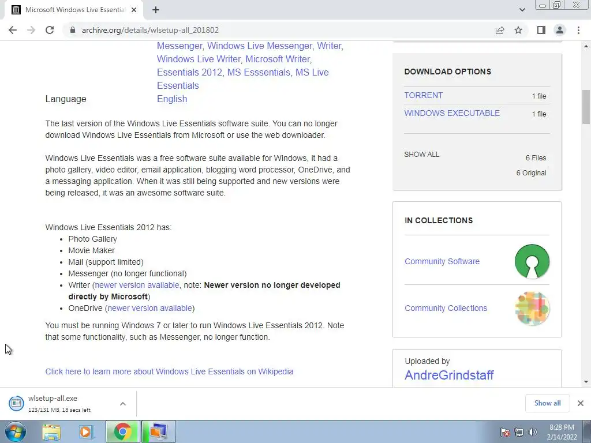The image size is (591, 443).
Task: Open the TORRENT download option
Action: point(423,95)
